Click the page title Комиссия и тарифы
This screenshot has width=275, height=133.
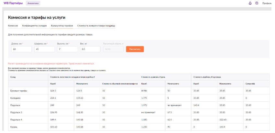point(37,17)
